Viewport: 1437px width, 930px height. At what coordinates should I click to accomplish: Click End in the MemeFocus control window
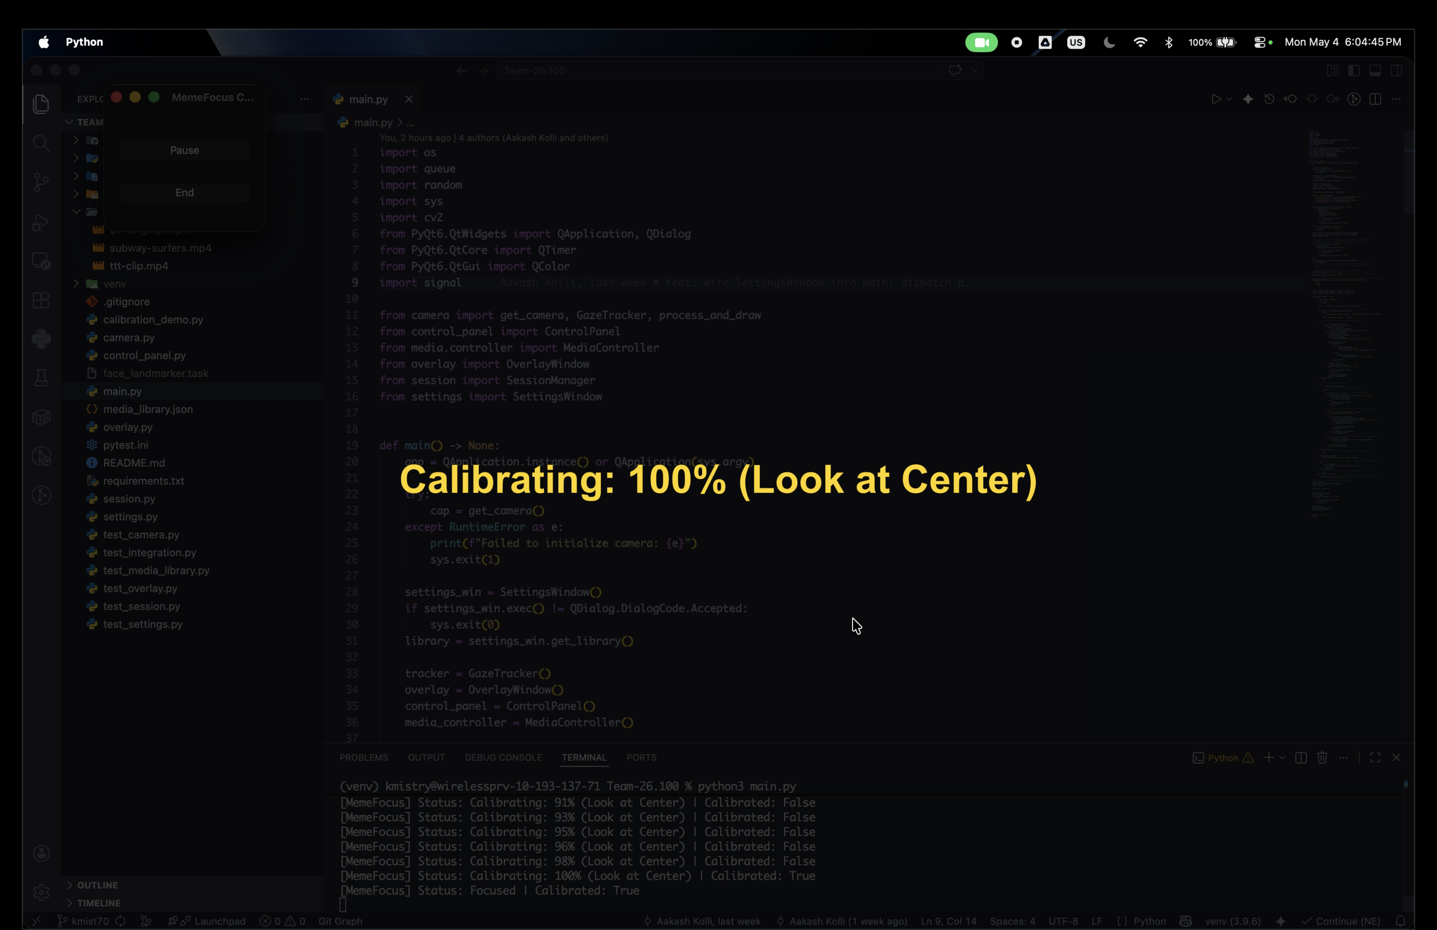point(184,192)
